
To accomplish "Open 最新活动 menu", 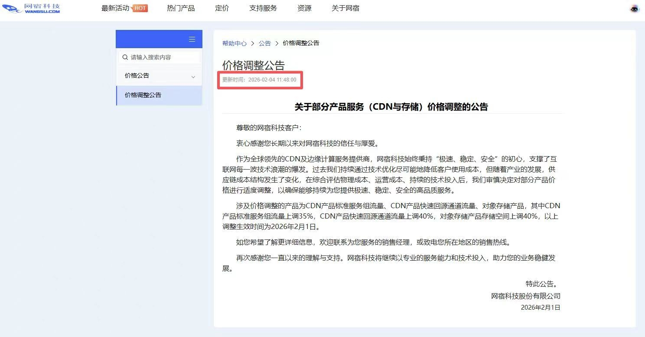I will pos(115,8).
